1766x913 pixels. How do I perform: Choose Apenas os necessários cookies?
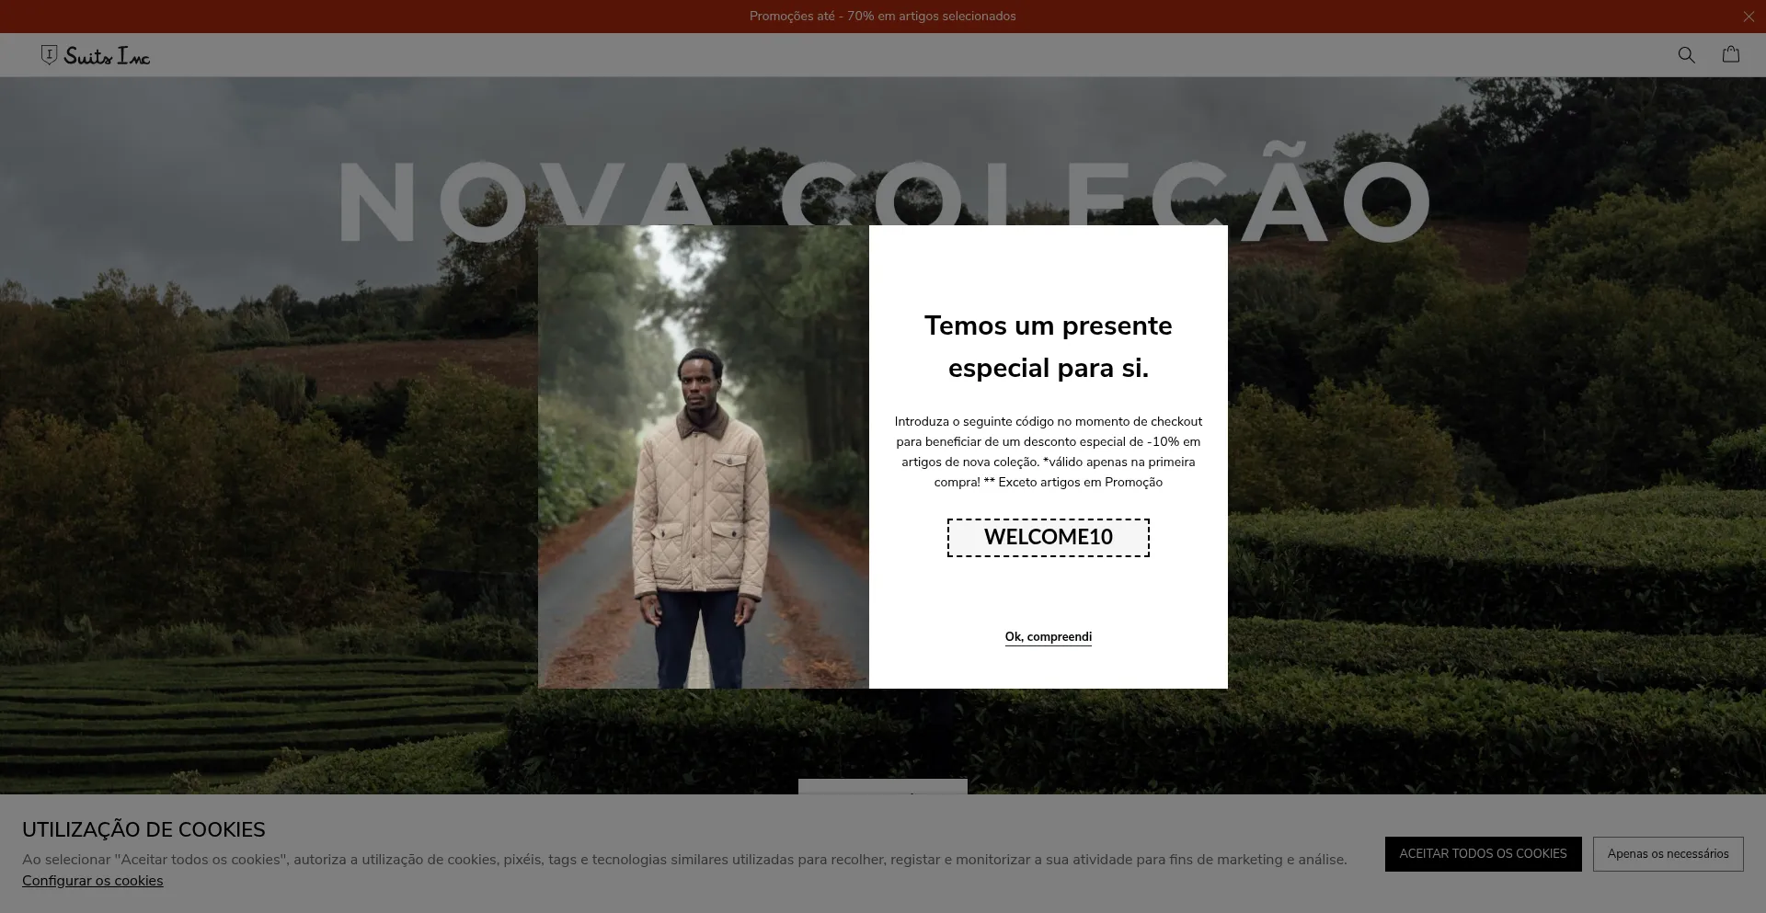click(1669, 854)
